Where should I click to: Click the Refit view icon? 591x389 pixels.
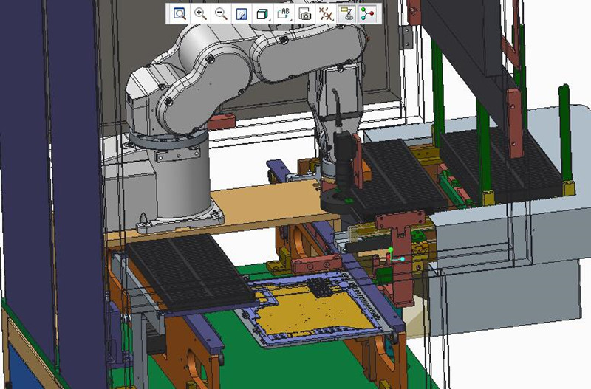(180, 13)
